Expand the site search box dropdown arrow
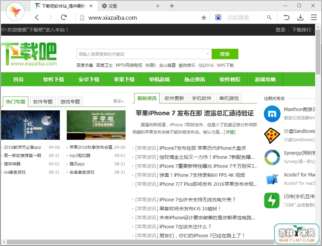Image resolution: width=322 pixels, height=246 pixels. click(x=208, y=54)
